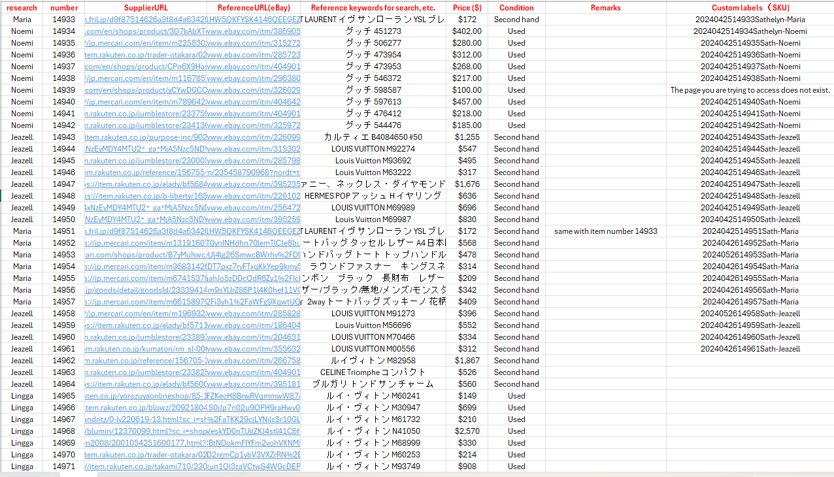Select the 'Used' condition in row 14967
Screen dimensions: 834x477
click(516, 419)
